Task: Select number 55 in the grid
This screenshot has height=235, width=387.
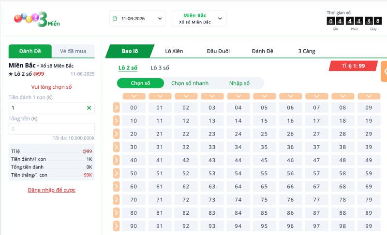Action: click(264, 173)
